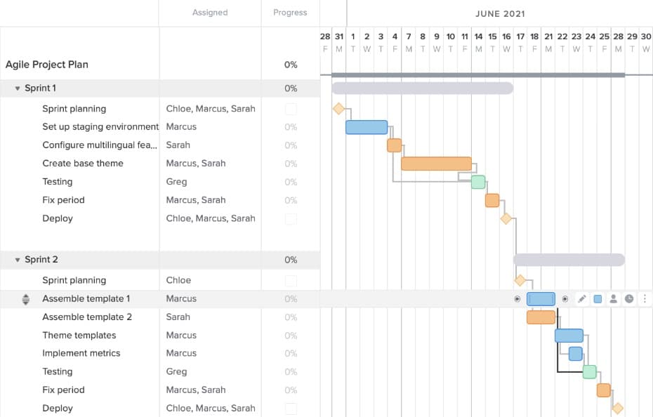Click the JUNE 2021 timeline header
The height and width of the screenshot is (417, 653).
click(x=500, y=13)
